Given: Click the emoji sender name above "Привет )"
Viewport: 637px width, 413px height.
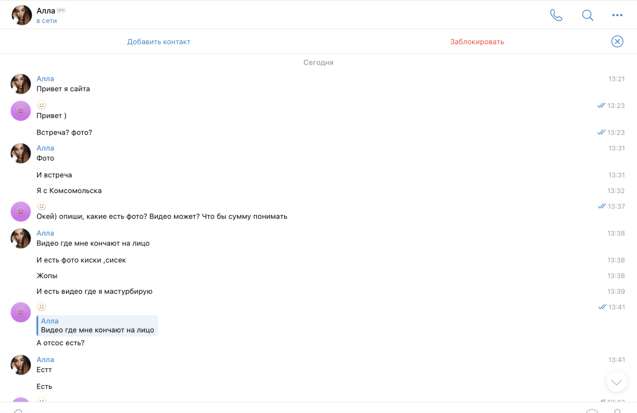Looking at the screenshot, I should click(x=42, y=106).
